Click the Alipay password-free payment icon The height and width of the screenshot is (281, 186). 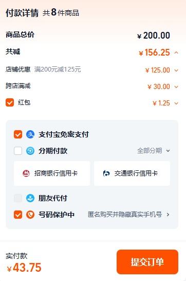point(30,134)
